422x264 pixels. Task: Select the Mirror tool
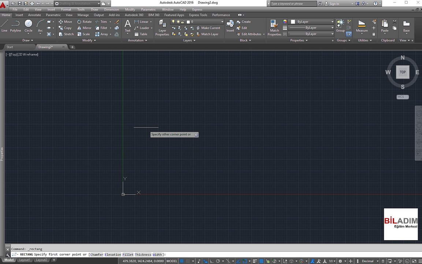click(85, 28)
